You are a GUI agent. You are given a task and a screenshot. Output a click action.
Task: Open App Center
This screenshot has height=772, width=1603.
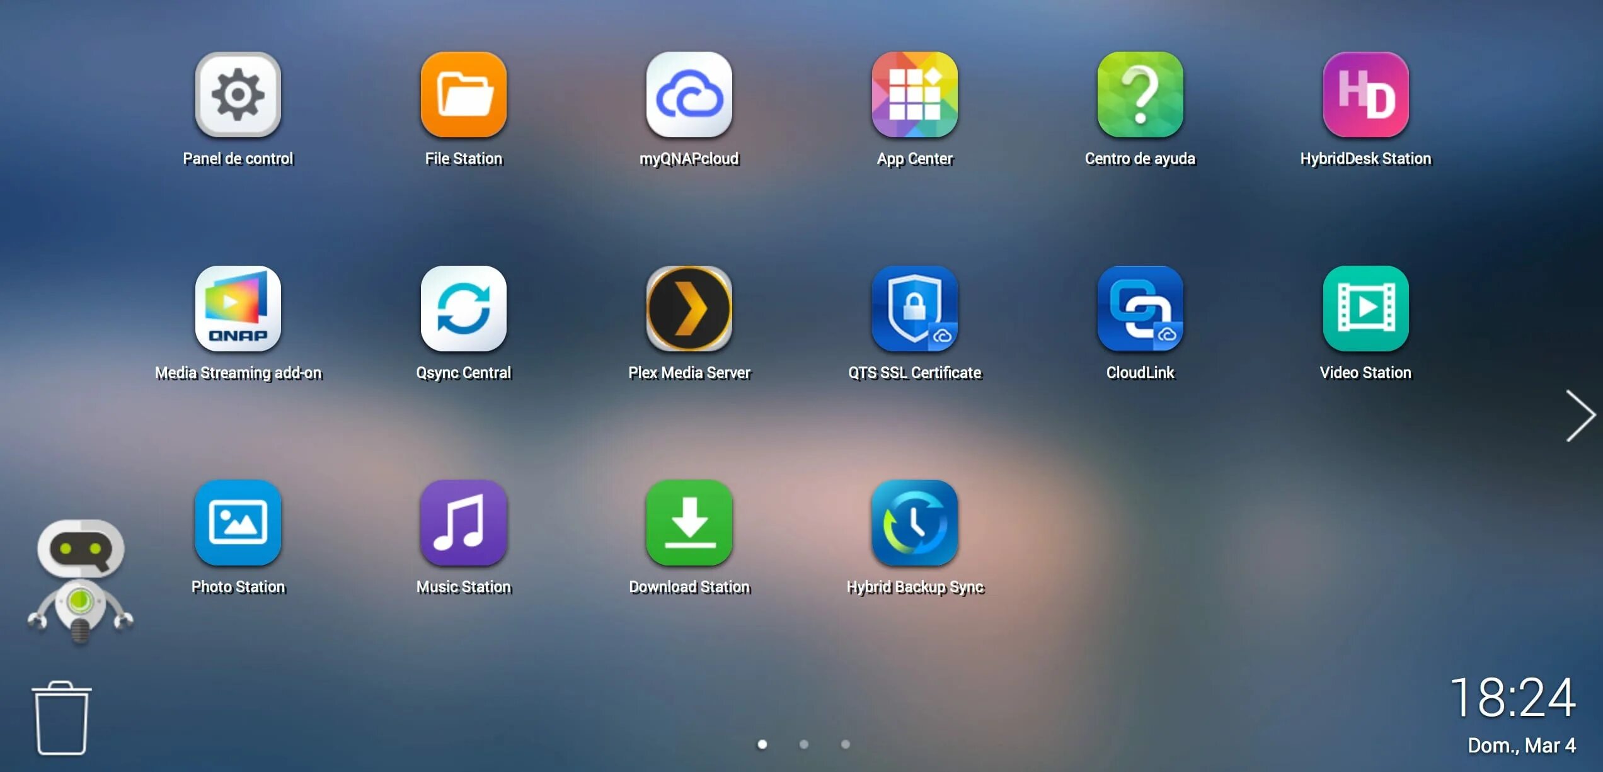(x=914, y=94)
